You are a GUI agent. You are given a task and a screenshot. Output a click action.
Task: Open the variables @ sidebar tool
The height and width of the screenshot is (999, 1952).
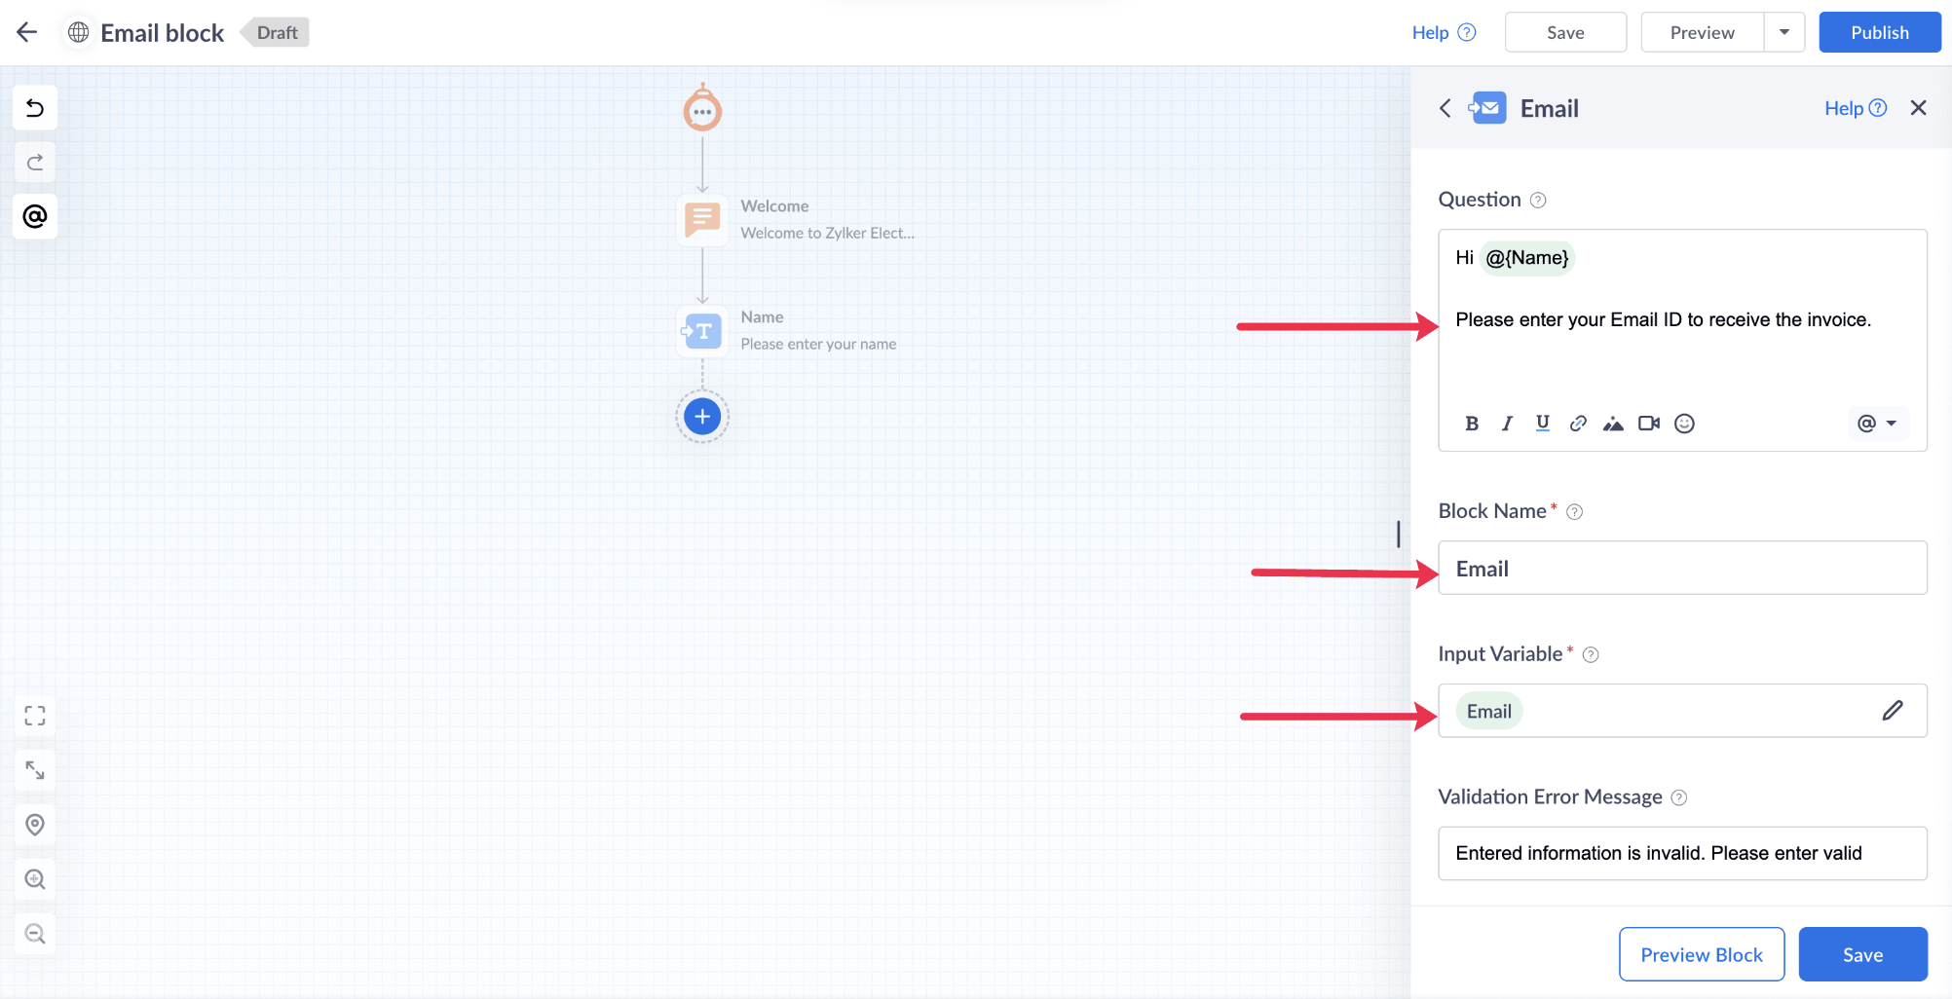35,216
